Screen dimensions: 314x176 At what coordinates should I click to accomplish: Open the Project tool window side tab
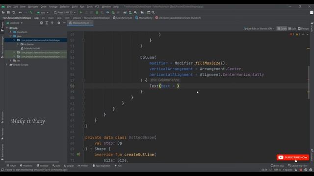(2, 26)
